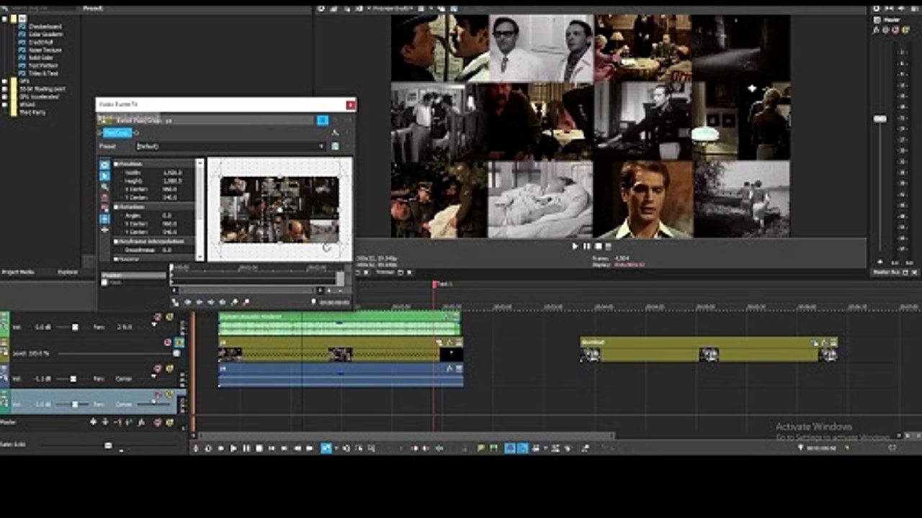This screenshot has height=518, width=922.
Task: Switch to the Explorer tab
Action: tap(68, 273)
